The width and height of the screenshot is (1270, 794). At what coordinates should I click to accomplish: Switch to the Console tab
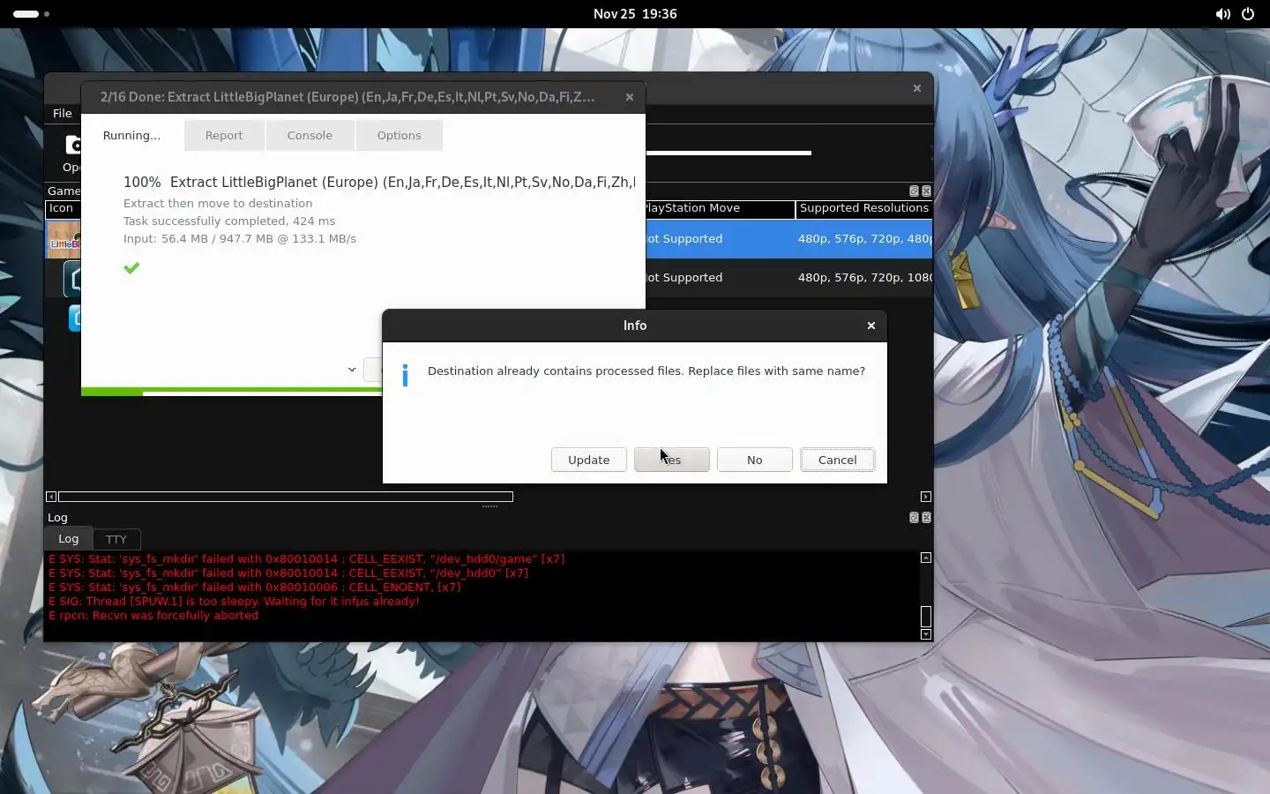(310, 136)
